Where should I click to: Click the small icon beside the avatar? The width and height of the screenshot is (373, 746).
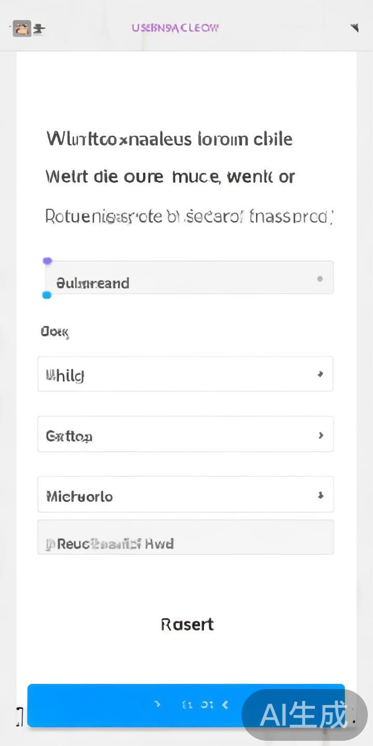(x=39, y=29)
